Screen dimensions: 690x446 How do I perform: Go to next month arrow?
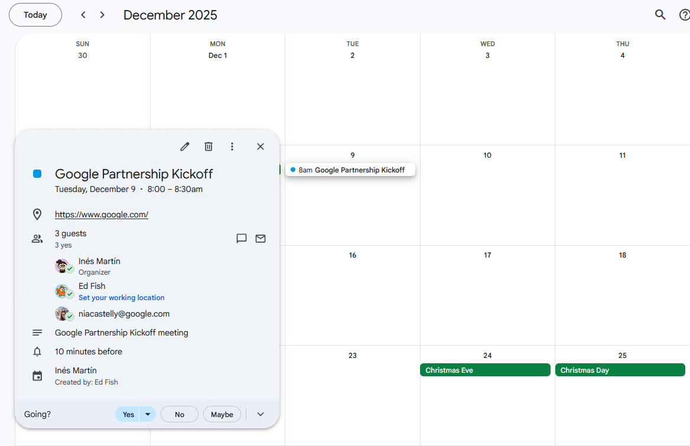click(x=102, y=15)
